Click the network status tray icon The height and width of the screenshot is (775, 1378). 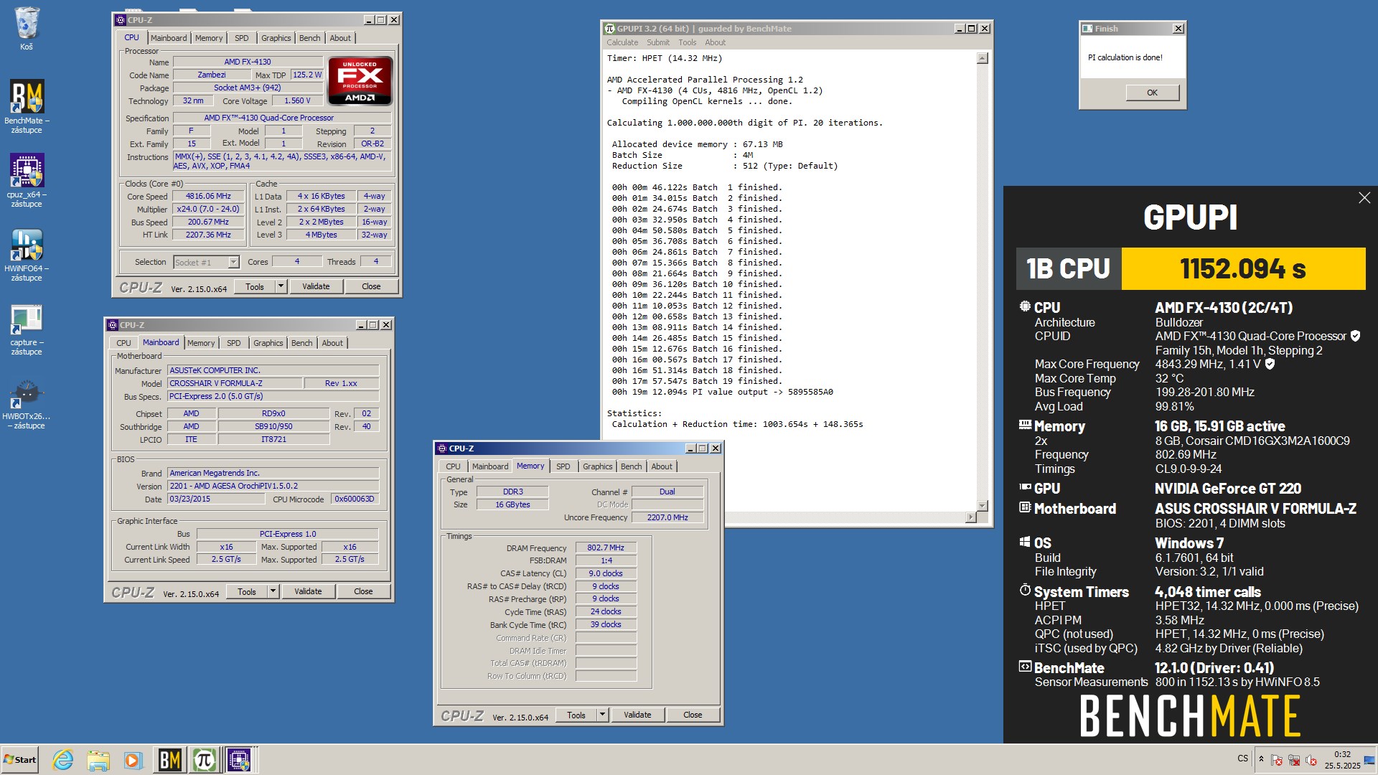coord(1294,760)
